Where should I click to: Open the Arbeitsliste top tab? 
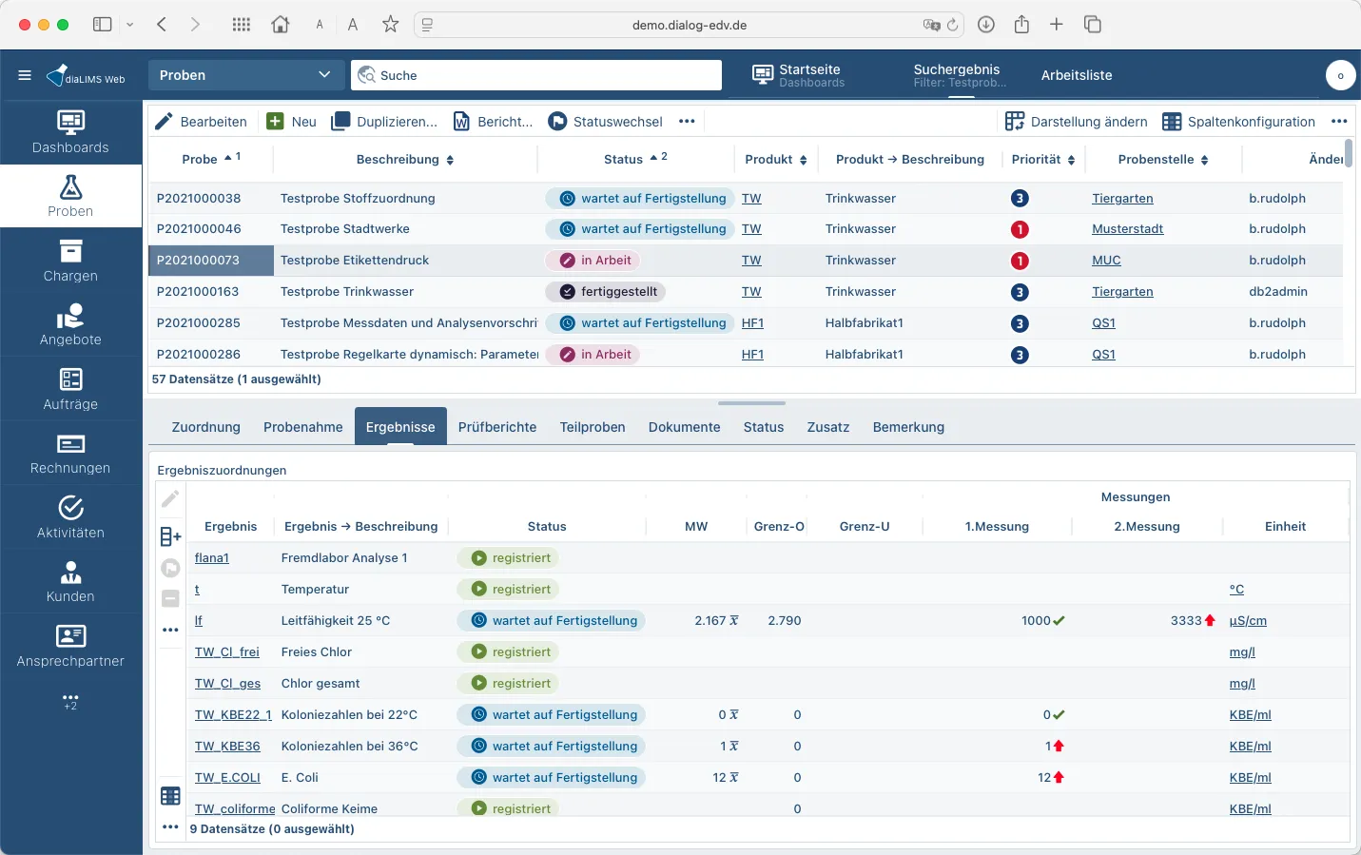coord(1077,75)
